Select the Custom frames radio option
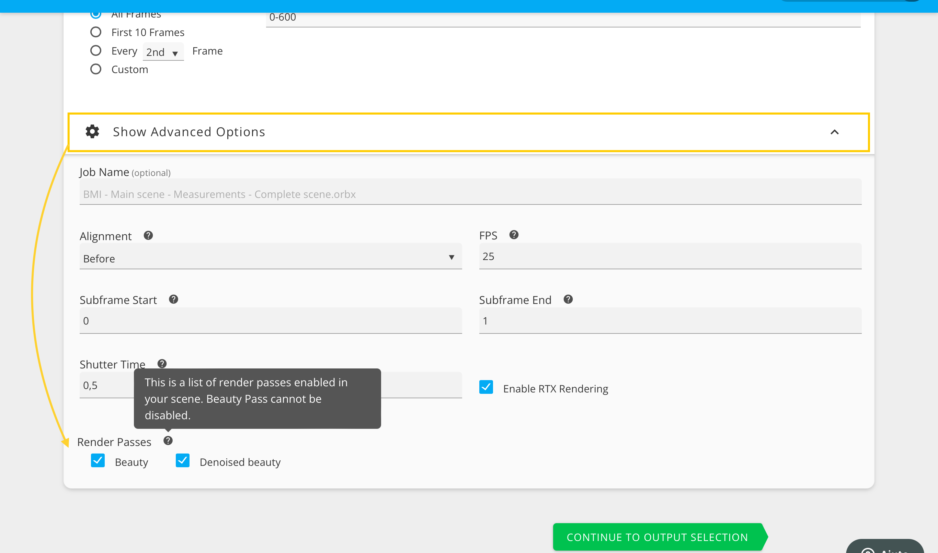The image size is (938, 553). pyautogui.click(x=96, y=69)
